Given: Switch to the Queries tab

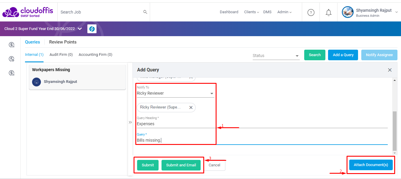Looking at the screenshot, I should (32, 42).
